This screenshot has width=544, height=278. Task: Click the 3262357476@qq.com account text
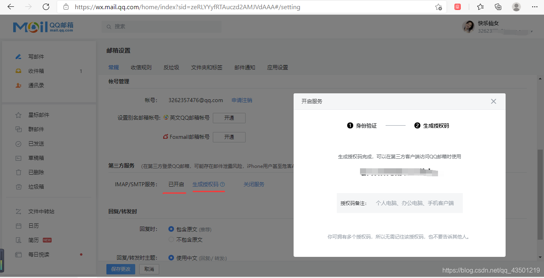tap(196, 100)
